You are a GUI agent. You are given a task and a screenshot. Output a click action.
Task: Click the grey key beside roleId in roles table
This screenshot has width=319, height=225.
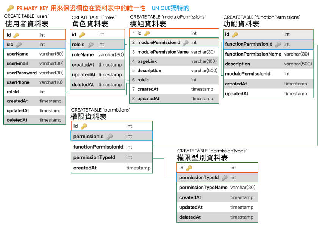(x=91, y=45)
